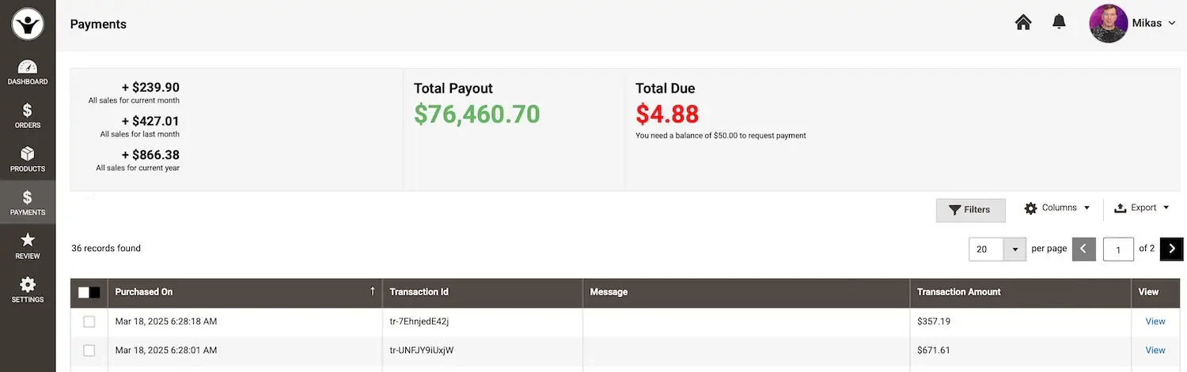This screenshot has width=1187, height=372.
Task: View the $357.19 transaction details
Action: tap(1155, 321)
